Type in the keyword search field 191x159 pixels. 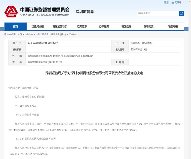click(x=157, y=13)
